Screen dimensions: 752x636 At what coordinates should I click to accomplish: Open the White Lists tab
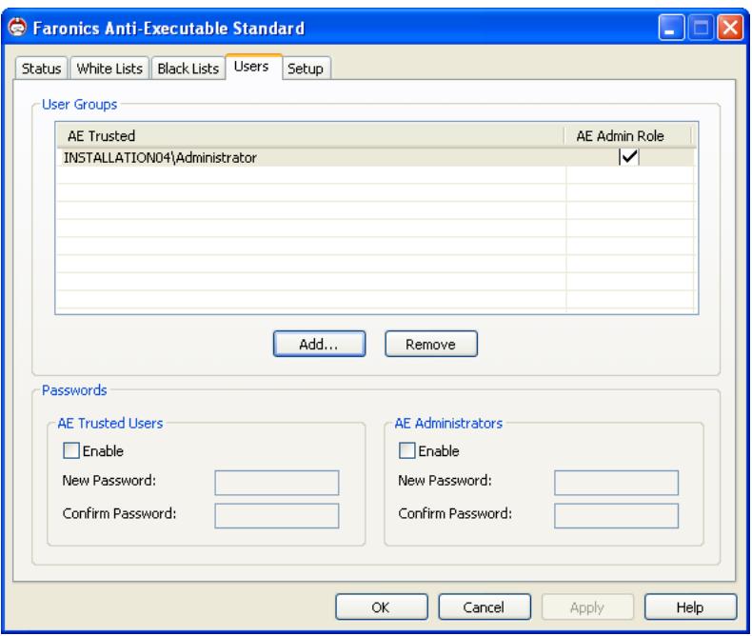tap(109, 69)
